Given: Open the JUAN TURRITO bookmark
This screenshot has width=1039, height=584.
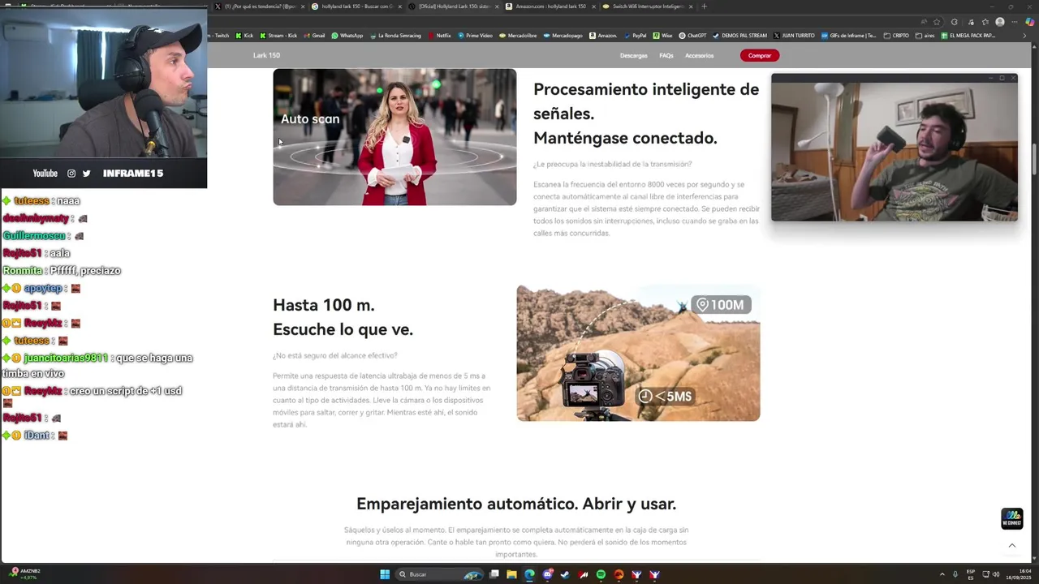Looking at the screenshot, I should pyautogui.click(x=794, y=36).
